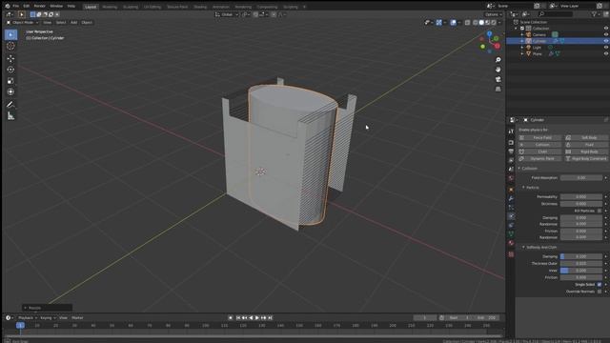Expand the Camera item in outliner
Screen dimensions: 610x343
pos(522,34)
